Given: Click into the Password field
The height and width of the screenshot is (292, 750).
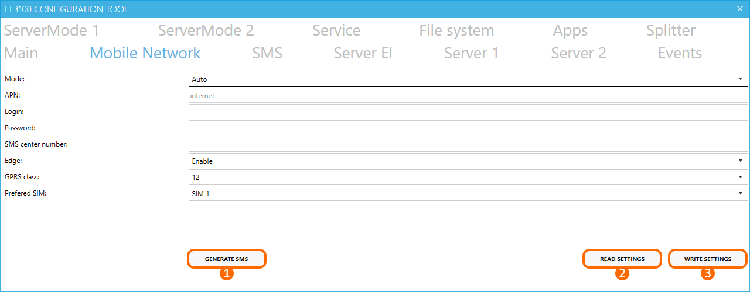Looking at the screenshot, I should (468, 128).
